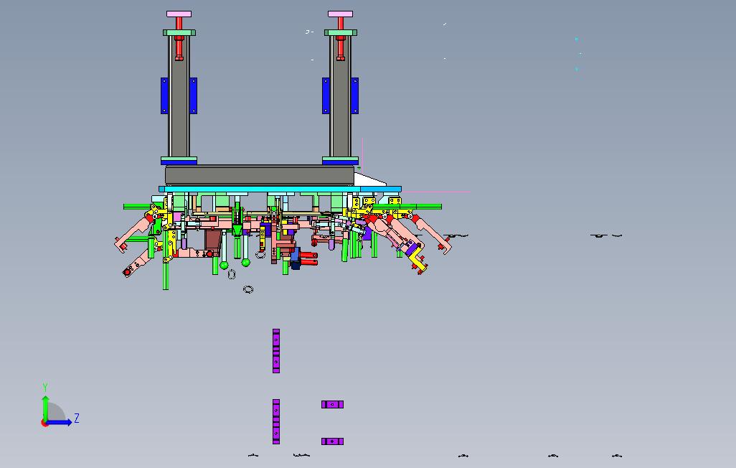This screenshot has height=468, width=736.
Task: Select the large dark gray horizontal beam
Action: pyautogui.click(x=260, y=175)
